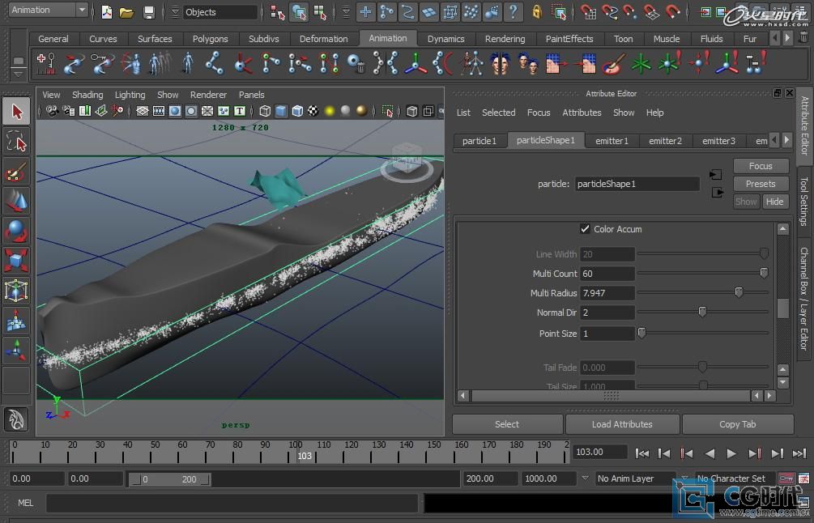Click the Hide button
This screenshot has height=523, width=814.
coord(774,202)
